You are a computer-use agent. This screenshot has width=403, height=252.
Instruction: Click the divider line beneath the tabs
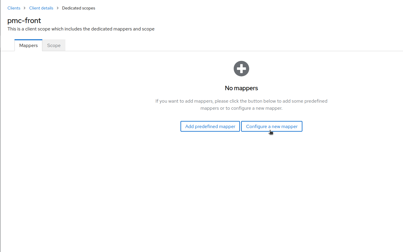[207, 51]
